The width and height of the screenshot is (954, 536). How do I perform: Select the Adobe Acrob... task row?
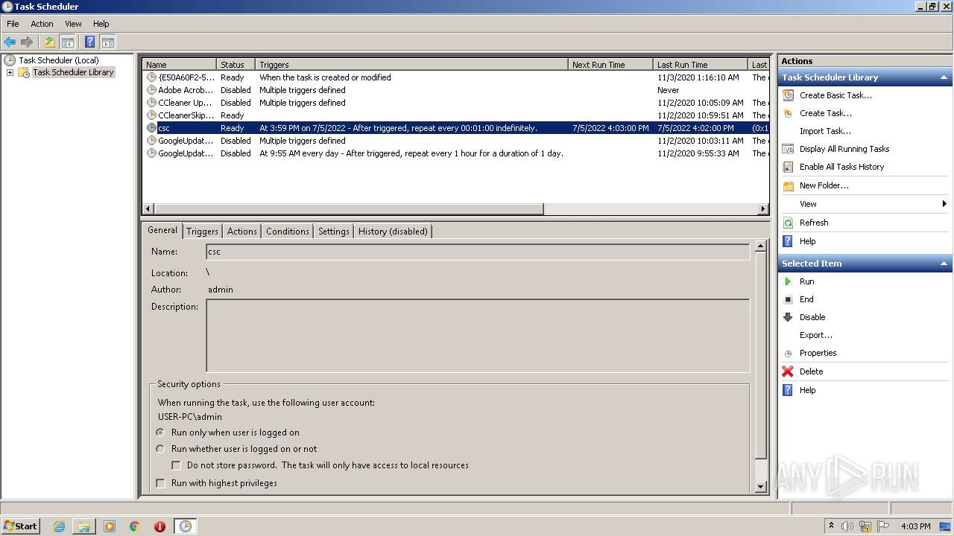coord(455,90)
